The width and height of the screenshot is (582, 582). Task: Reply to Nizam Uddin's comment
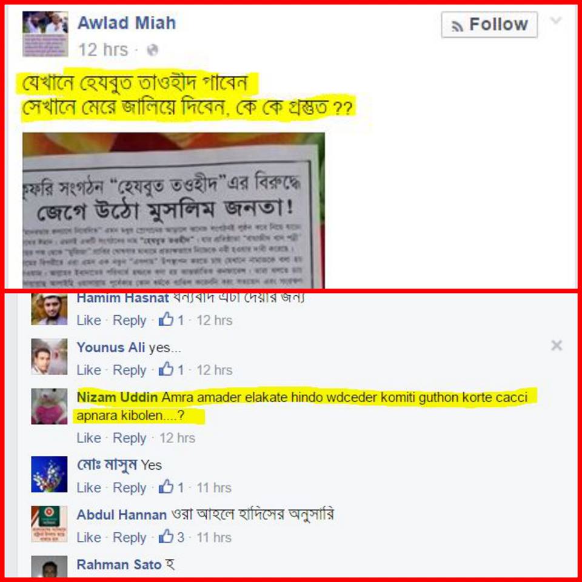click(x=129, y=438)
